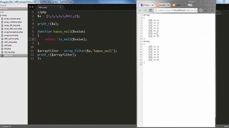Click the view-source localhost address bar

coord(176,10)
